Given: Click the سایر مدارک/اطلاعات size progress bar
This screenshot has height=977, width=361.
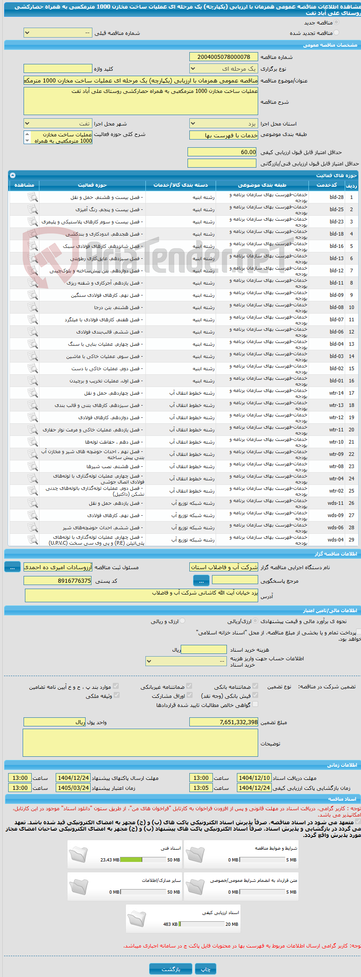Looking at the screenshot, I should click(143, 892).
